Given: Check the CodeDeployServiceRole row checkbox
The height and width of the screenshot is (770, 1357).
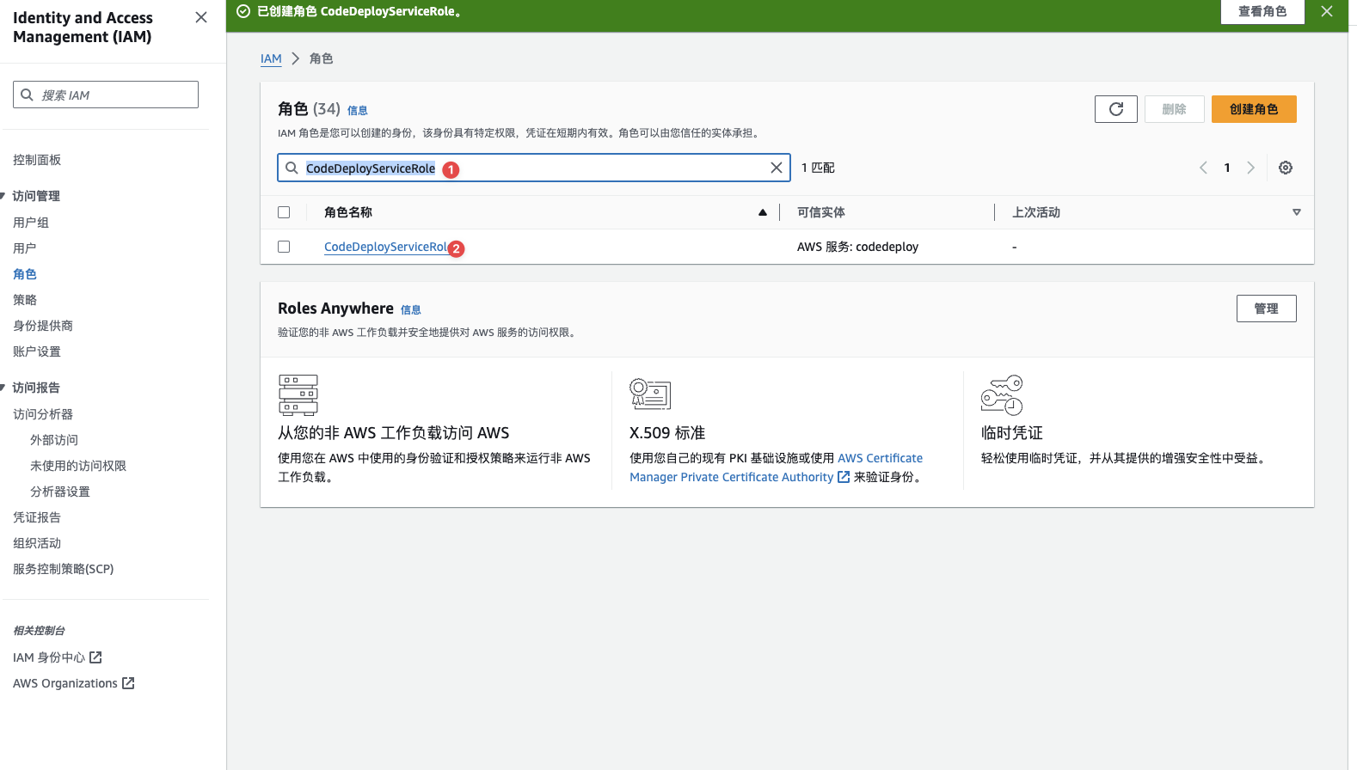Looking at the screenshot, I should click(x=284, y=247).
